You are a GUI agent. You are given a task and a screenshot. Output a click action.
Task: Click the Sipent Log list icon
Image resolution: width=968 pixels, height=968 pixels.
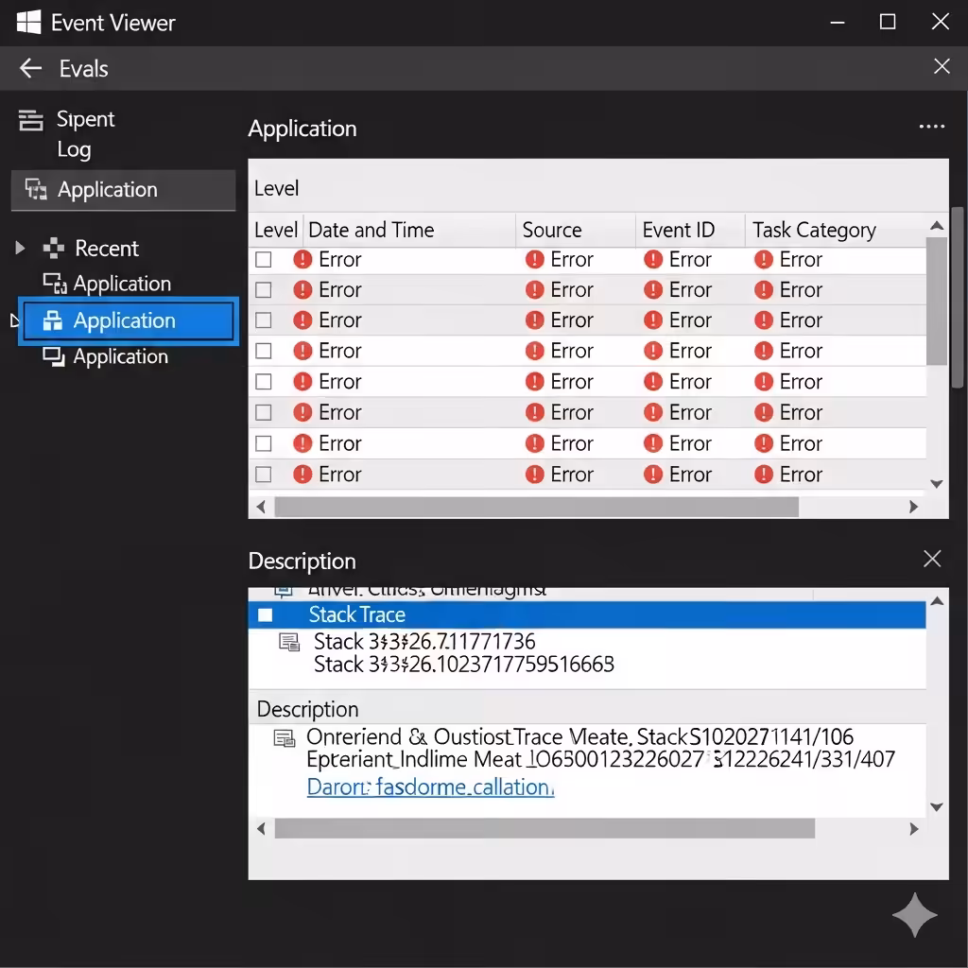31,120
